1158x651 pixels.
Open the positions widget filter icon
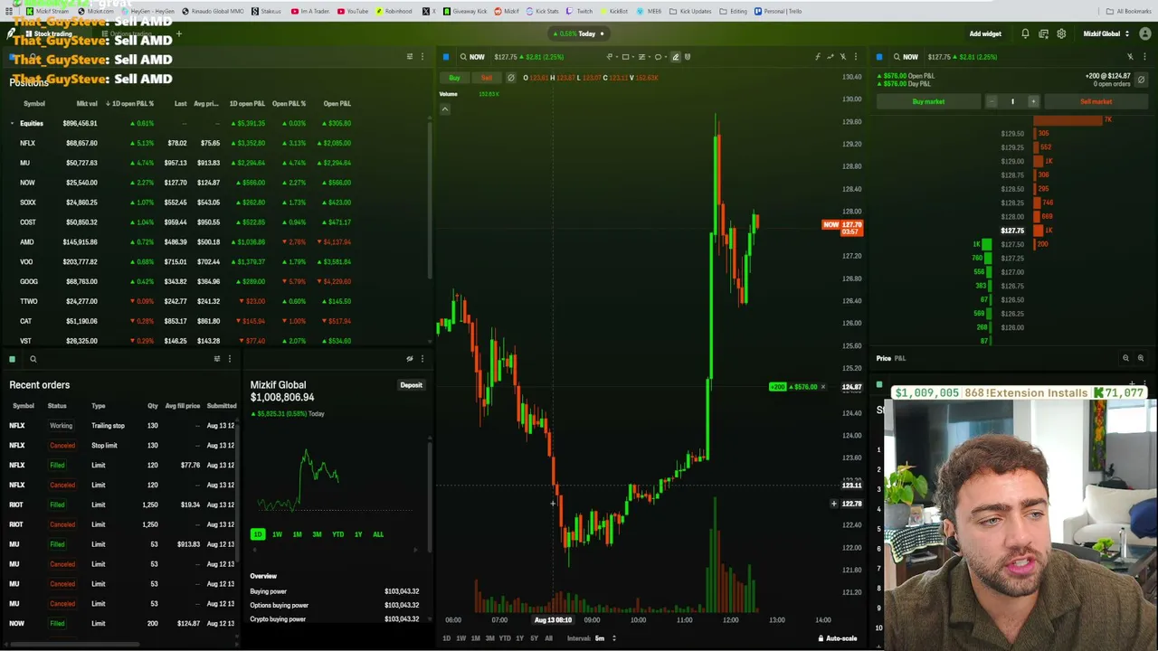[x=409, y=57]
